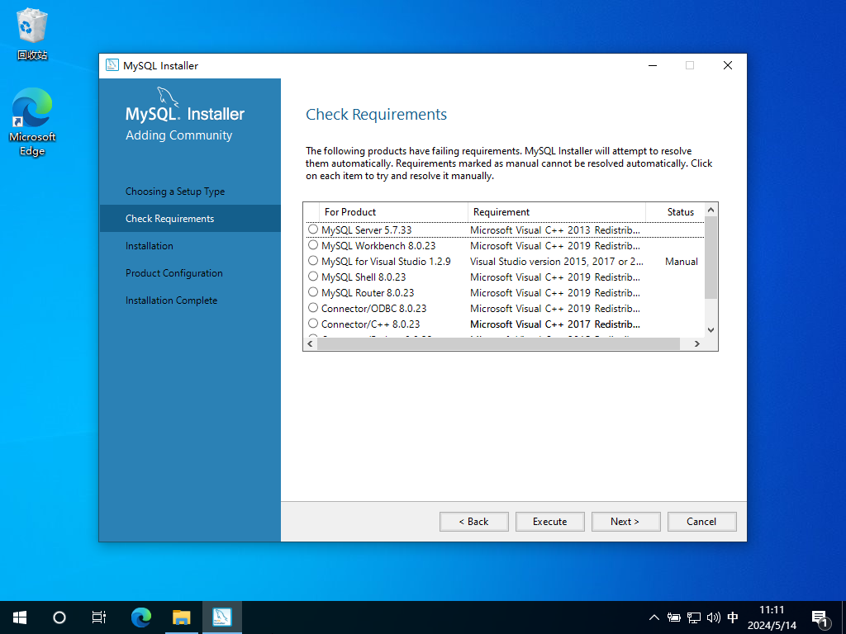Launch Edge from the taskbar
Viewport: 846px width, 634px height.
(141, 617)
